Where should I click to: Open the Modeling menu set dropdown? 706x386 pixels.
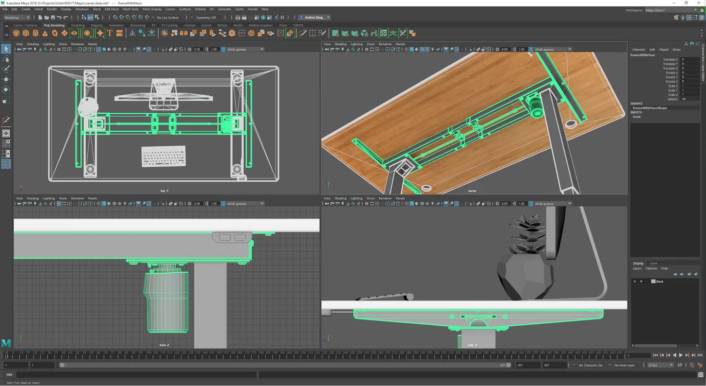click(x=17, y=18)
